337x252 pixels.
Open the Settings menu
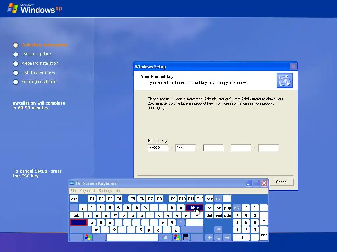[x=105, y=191]
